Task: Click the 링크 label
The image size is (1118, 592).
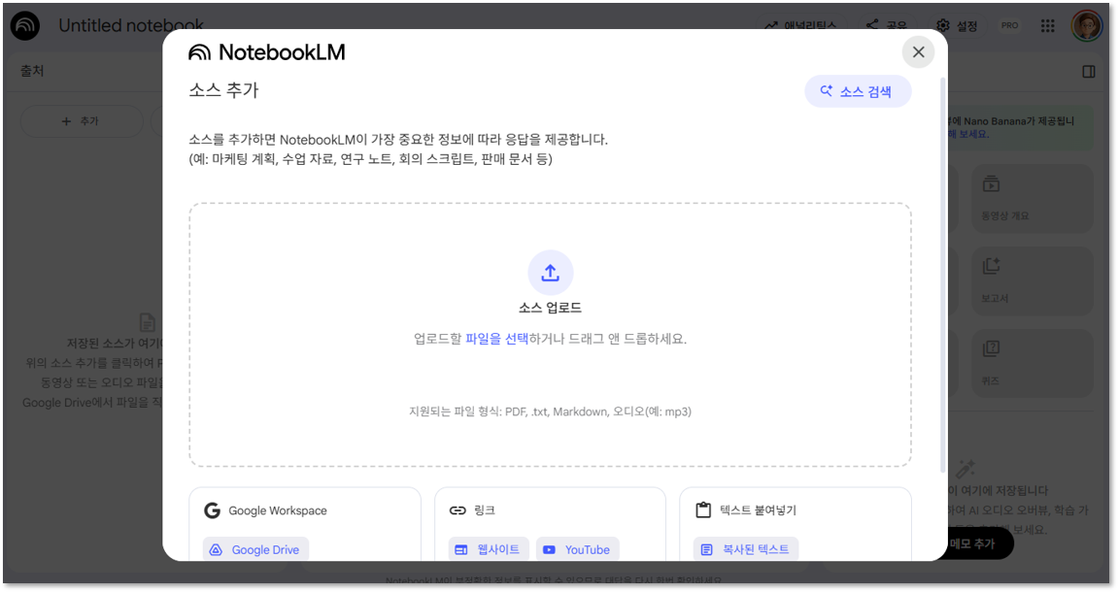Action: click(485, 510)
